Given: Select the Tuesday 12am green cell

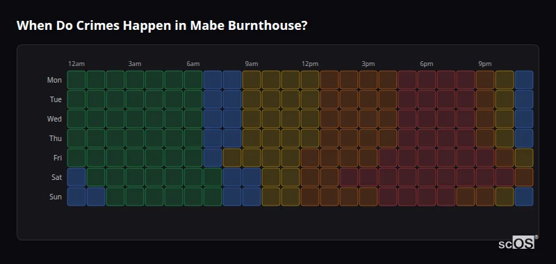Looking at the screenshot, I should coord(76,99).
